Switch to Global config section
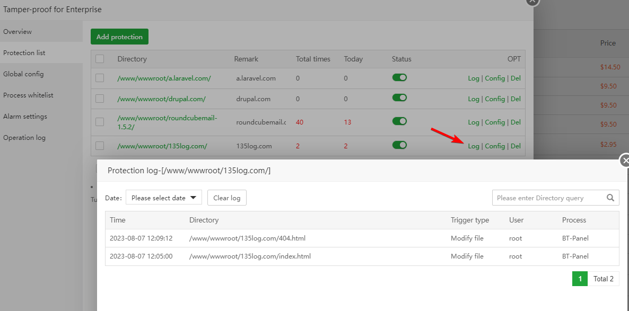Image resolution: width=629 pixels, height=311 pixels. coord(23,74)
